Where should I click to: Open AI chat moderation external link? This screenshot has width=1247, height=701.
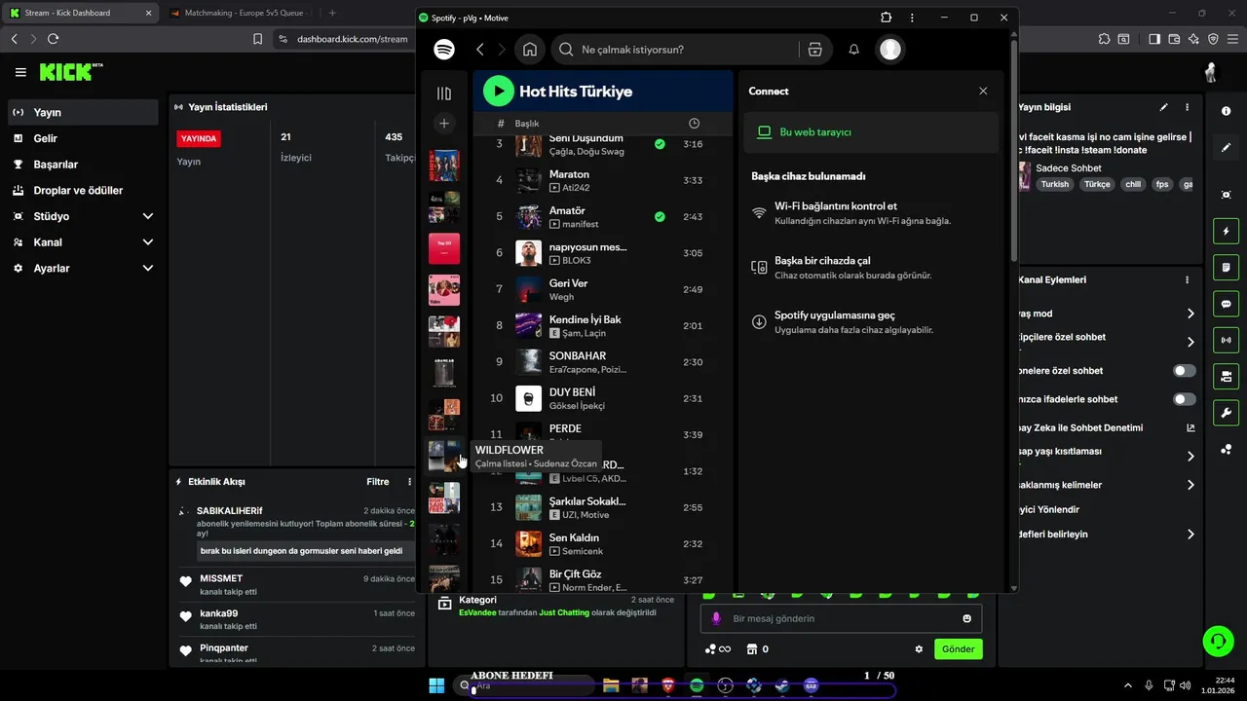point(1190,427)
